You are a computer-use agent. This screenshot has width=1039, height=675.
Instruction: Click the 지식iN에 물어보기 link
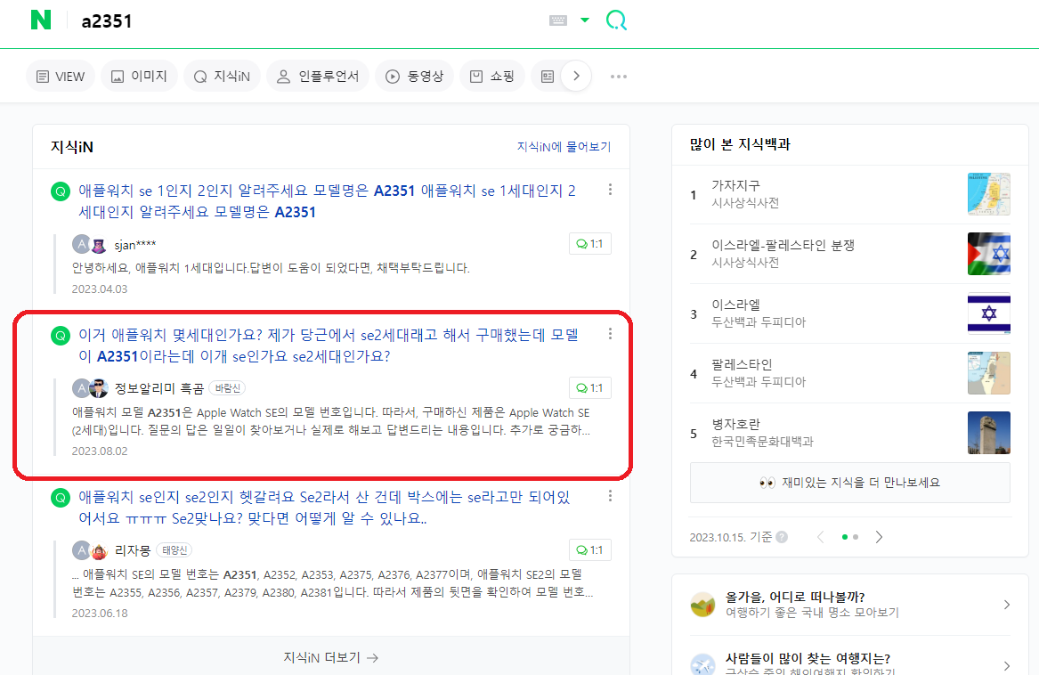click(x=564, y=147)
